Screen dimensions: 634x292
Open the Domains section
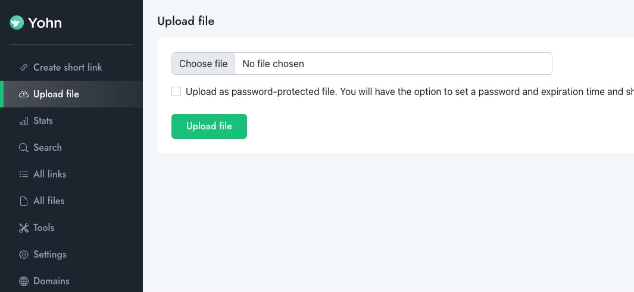point(51,281)
